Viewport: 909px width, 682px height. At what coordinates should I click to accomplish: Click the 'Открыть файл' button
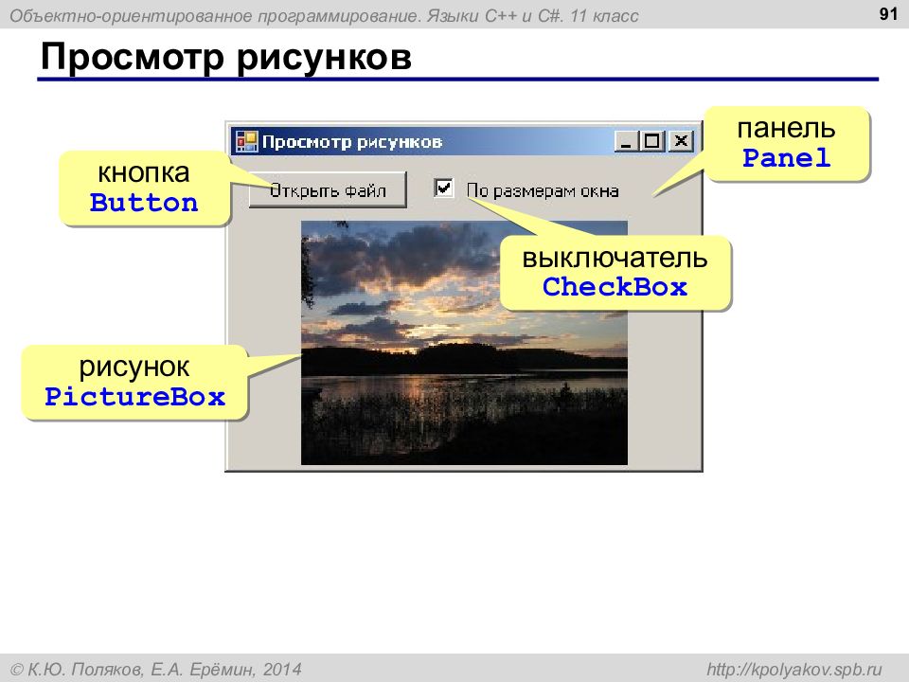328,189
